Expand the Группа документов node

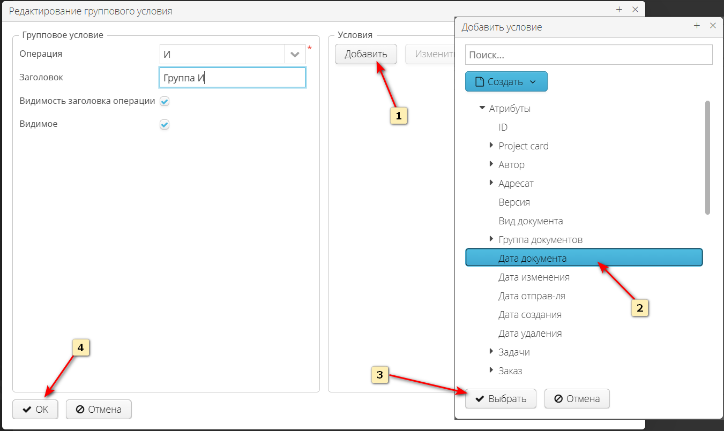click(491, 239)
